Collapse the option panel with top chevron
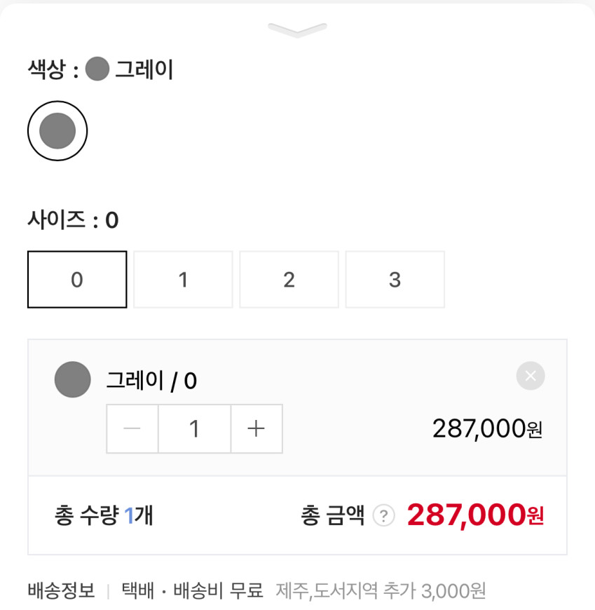 coord(297,30)
